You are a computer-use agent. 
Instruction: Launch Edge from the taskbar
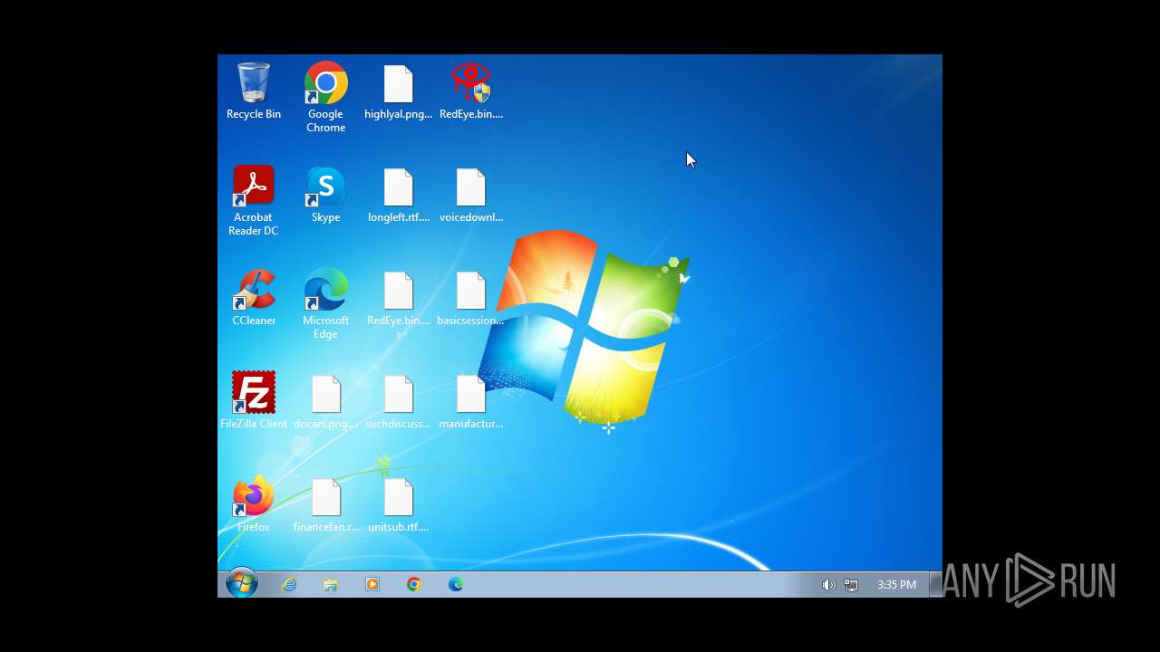coord(456,584)
